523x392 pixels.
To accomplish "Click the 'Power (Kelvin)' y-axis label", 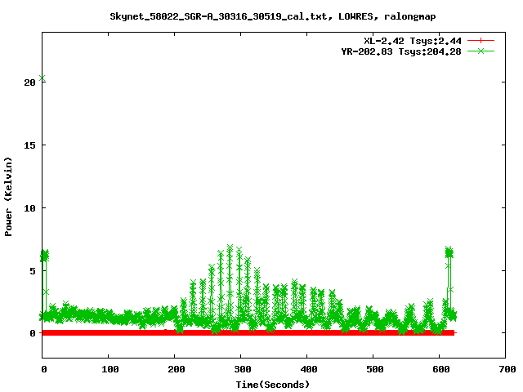I will tap(8, 197).
